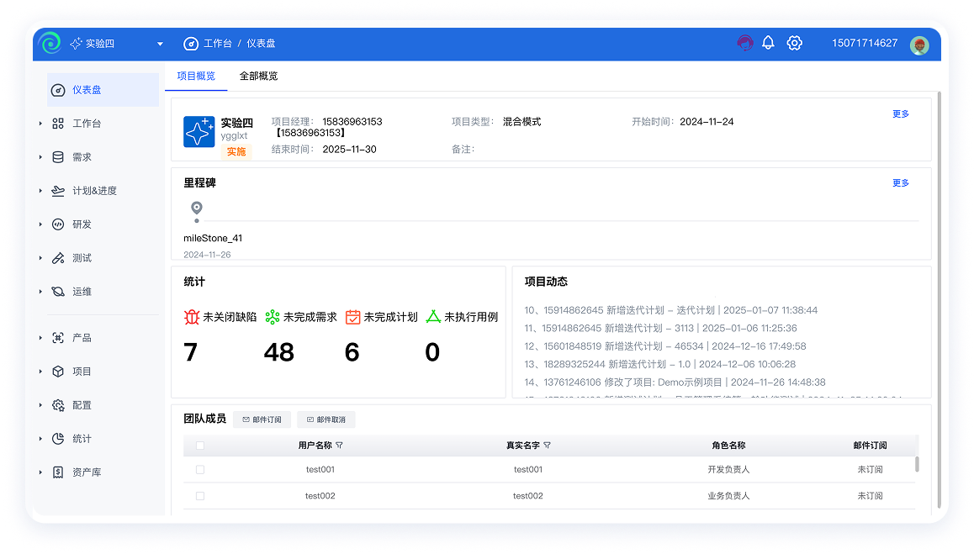
Task: Check the checkbox next to test002
Action: click(x=199, y=496)
